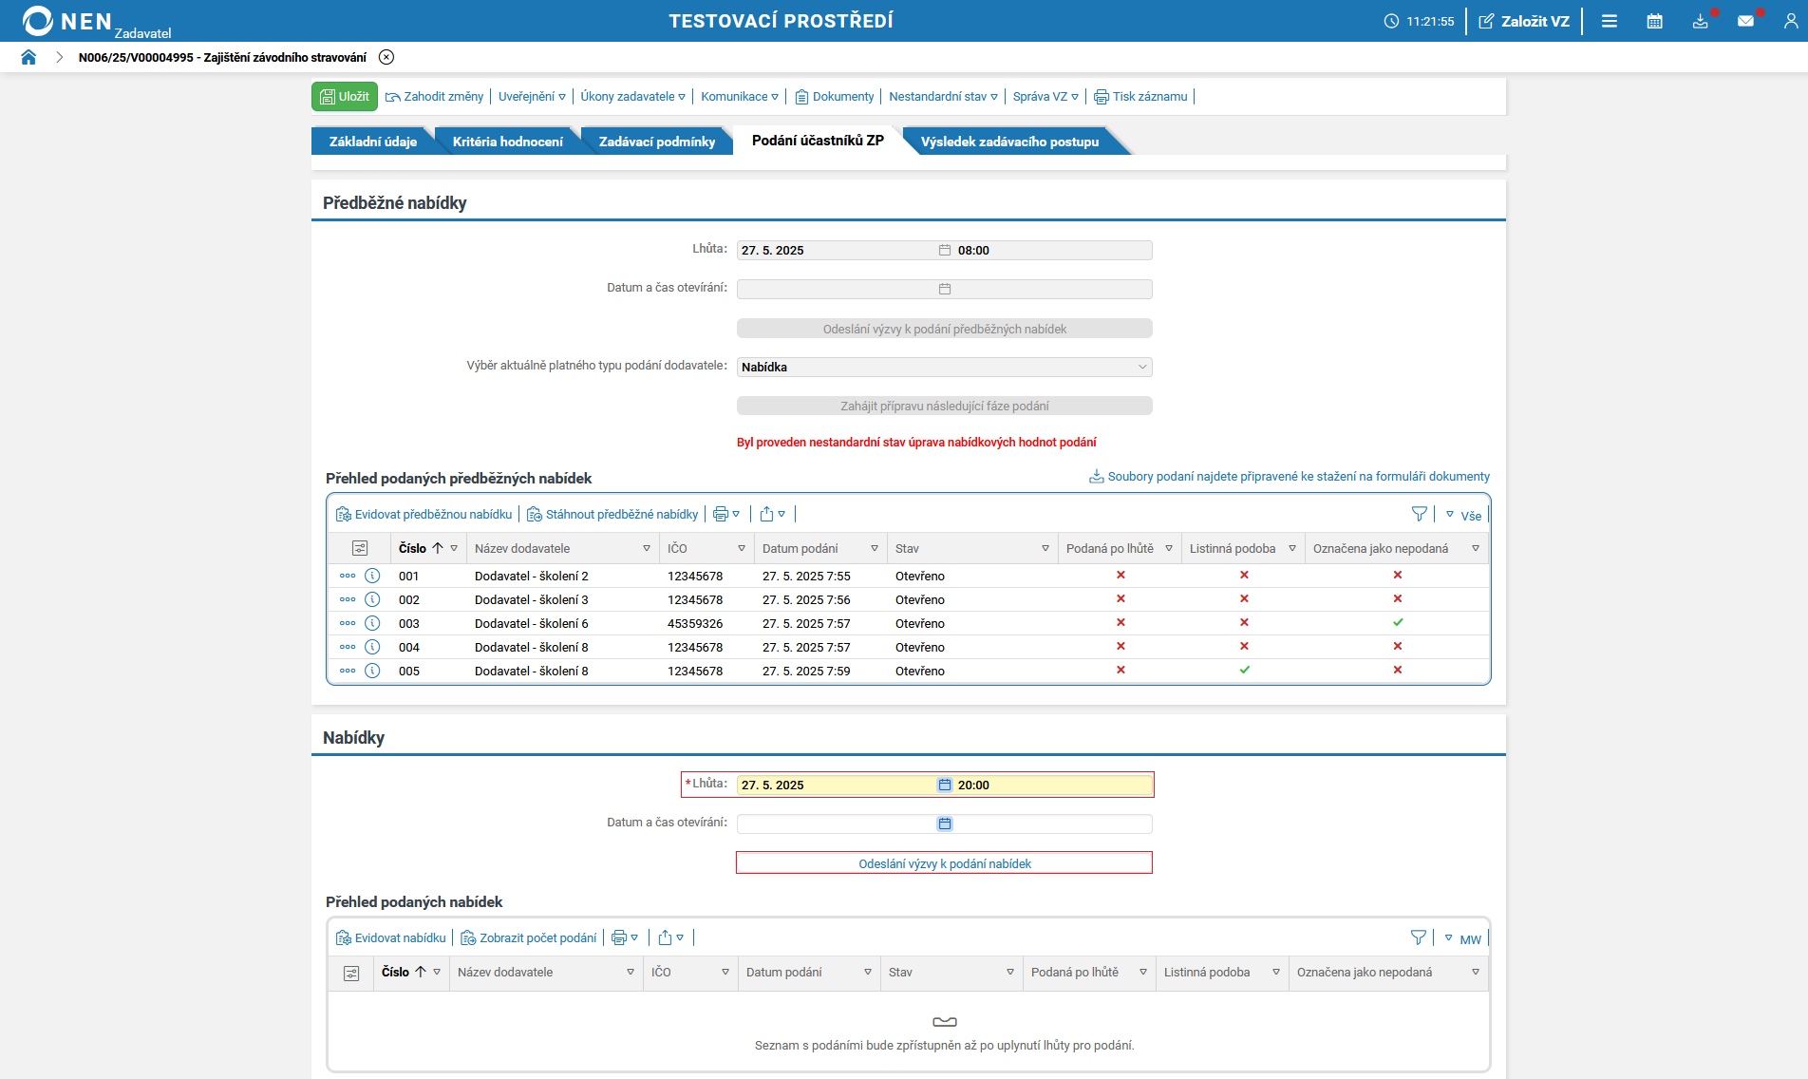
Task: Click Zobrazit počet podání
Action: 529,938
